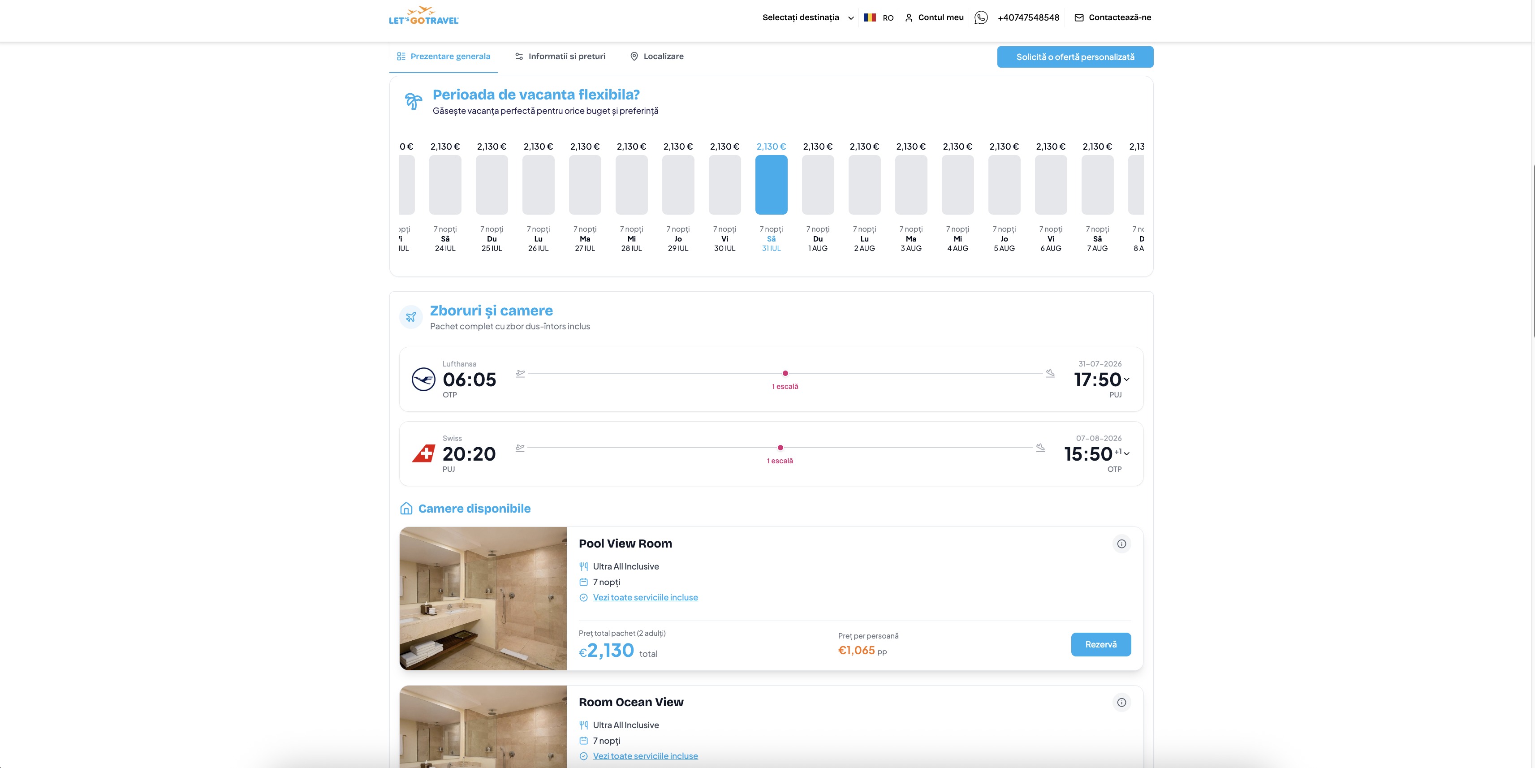The height and width of the screenshot is (768, 1535).
Task: Click the palm tree icon near flexible period
Action: [x=413, y=101]
